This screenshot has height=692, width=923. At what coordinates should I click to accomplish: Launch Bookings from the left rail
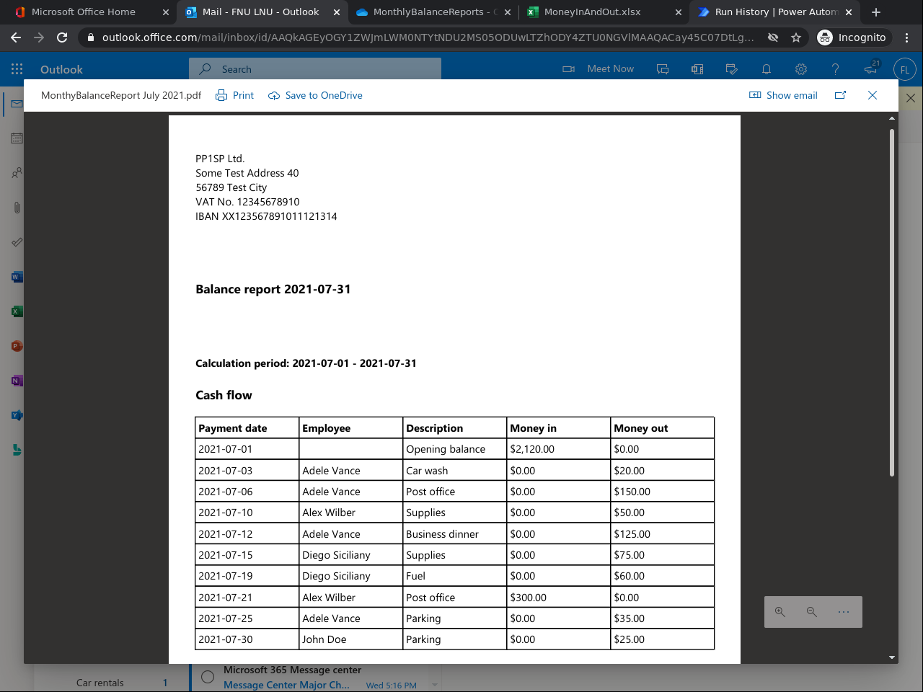[17, 450]
